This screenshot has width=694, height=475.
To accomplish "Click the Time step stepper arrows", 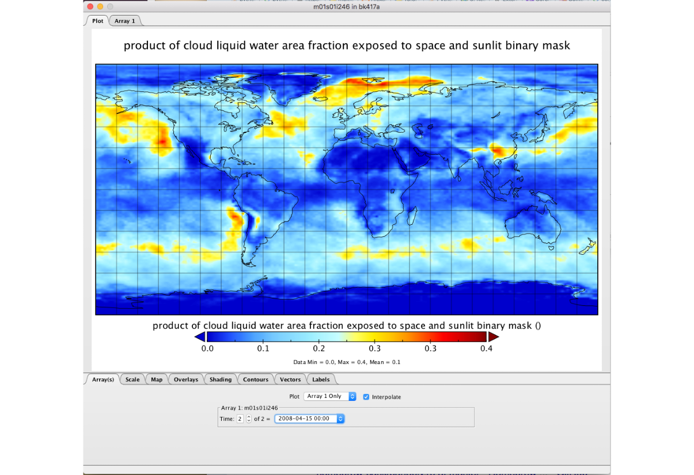I will 249,419.
